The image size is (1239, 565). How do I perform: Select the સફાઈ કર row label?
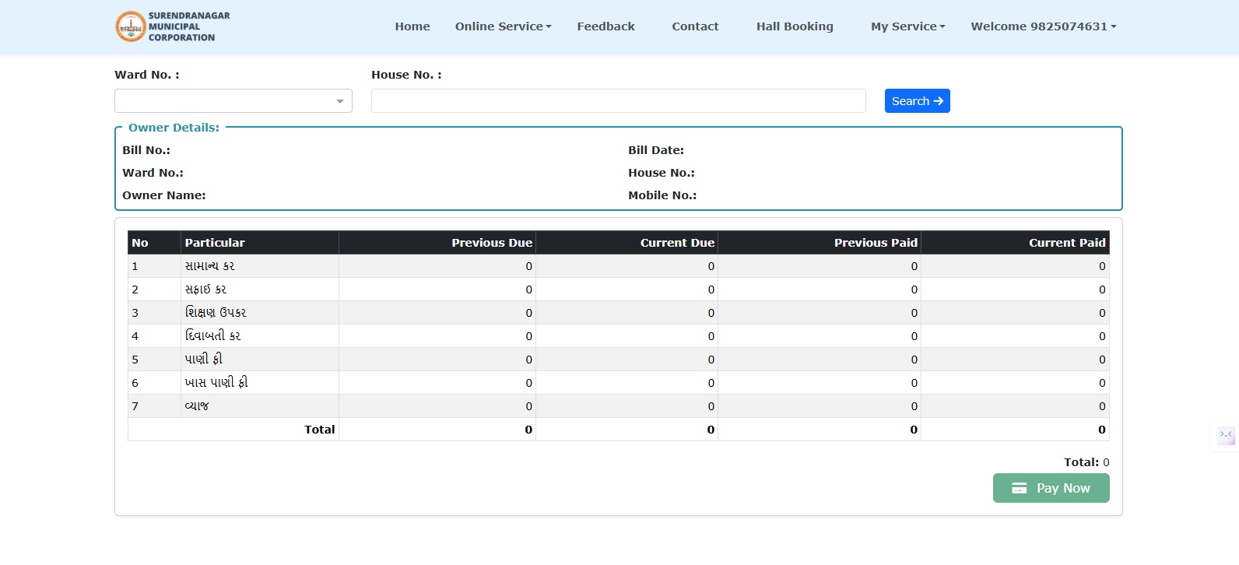pos(205,290)
